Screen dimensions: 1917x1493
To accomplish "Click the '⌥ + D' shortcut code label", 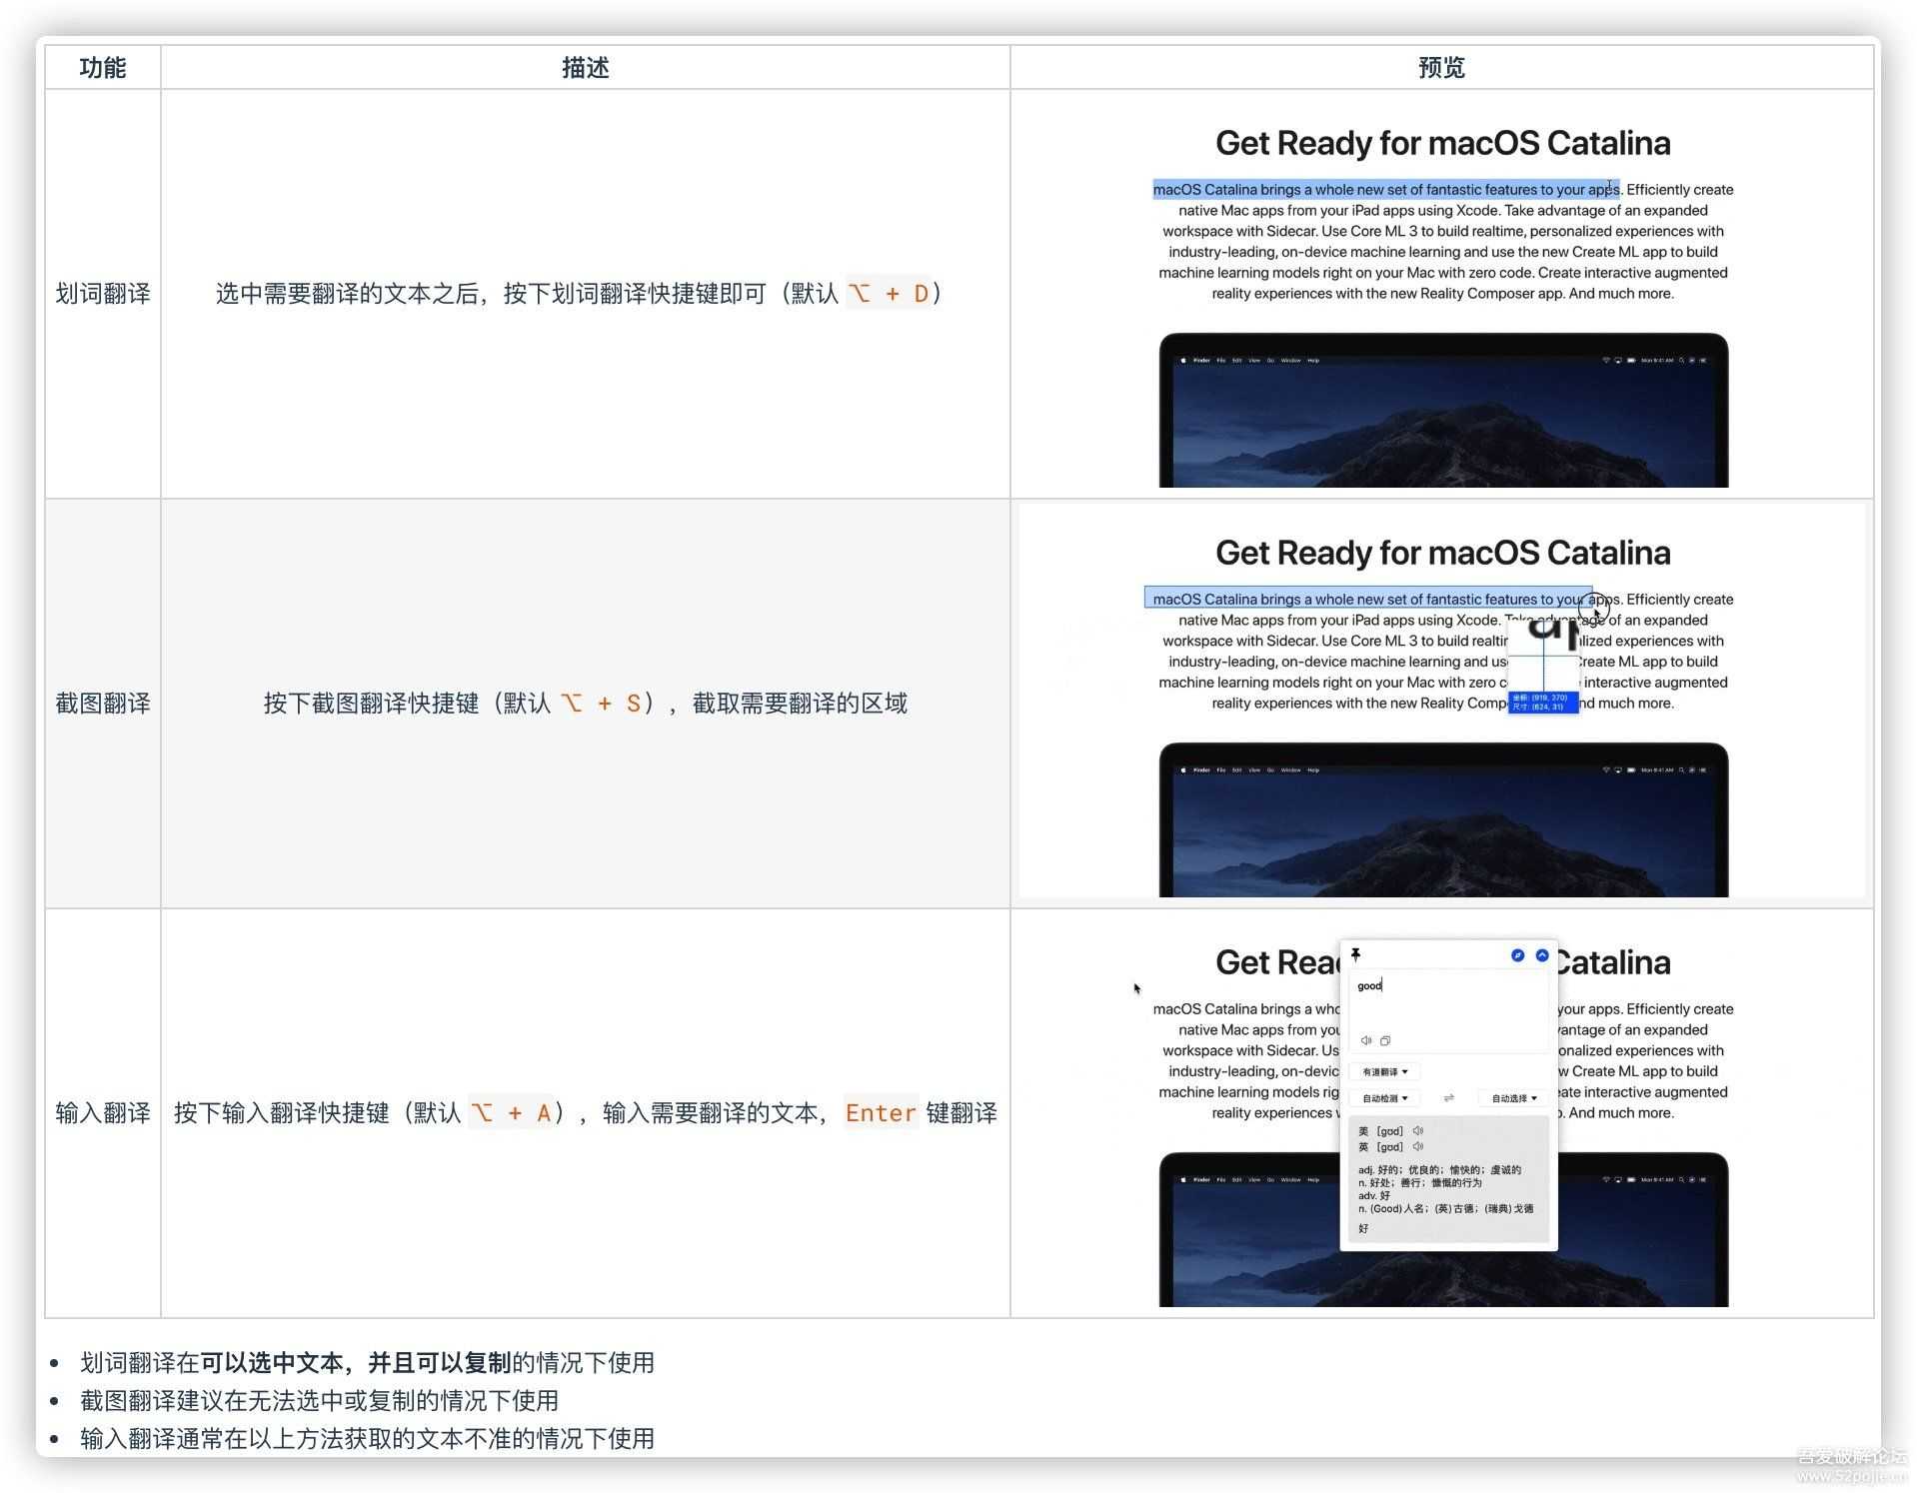I will coord(888,294).
